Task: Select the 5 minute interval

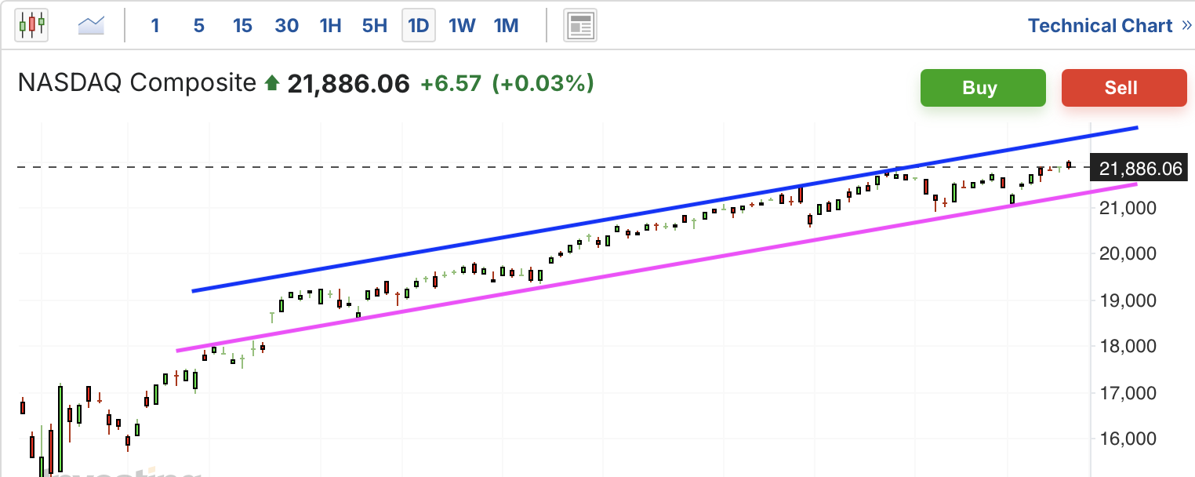Action: (x=198, y=26)
